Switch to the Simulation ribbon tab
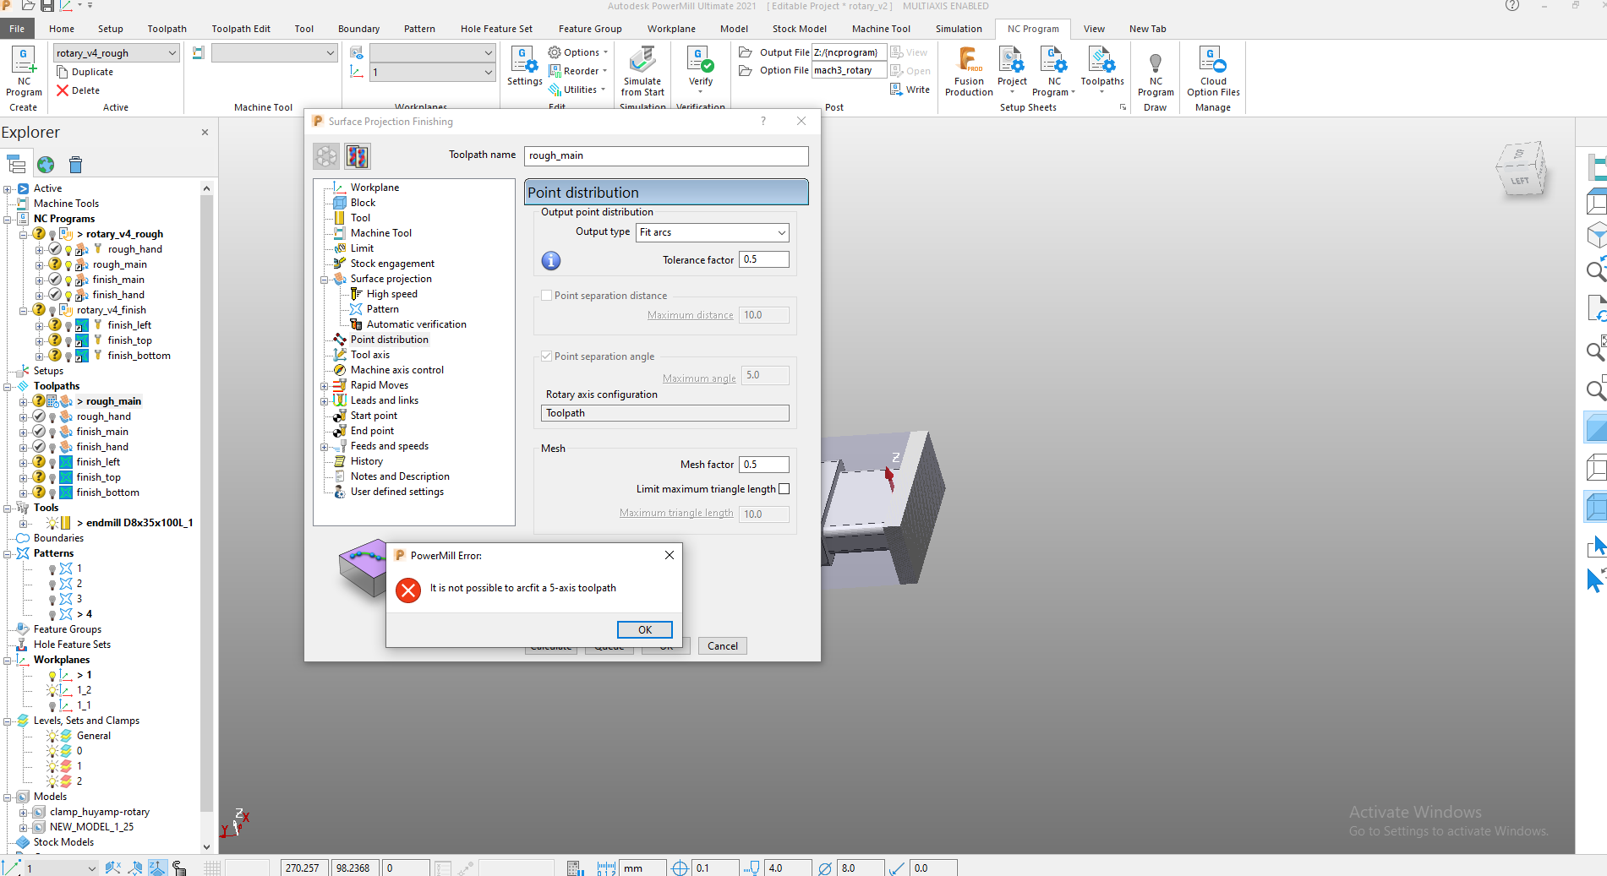 (x=959, y=29)
